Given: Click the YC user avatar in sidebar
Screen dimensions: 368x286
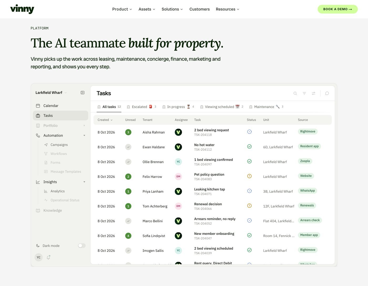Looking at the screenshot, I should [39, 257].
